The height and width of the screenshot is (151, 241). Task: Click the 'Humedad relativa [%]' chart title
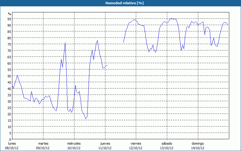click(x=120, y=3)
